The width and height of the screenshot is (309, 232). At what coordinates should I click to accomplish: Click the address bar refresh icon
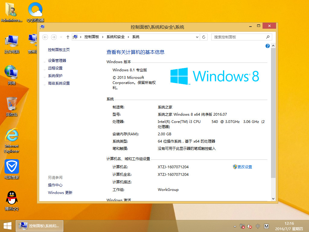(x=204, y=37)
